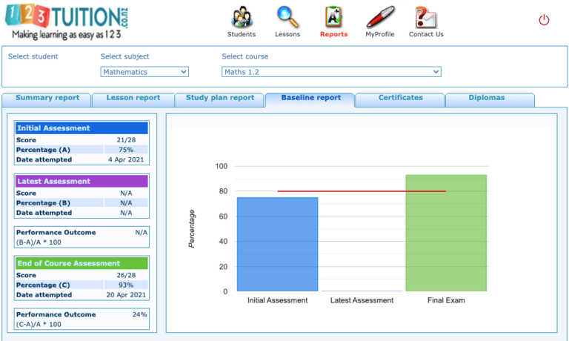Image resolution: width=569 pixels, height=341 pixels.
Task: Open the Students section icon
Action: [x=242, y=17]
